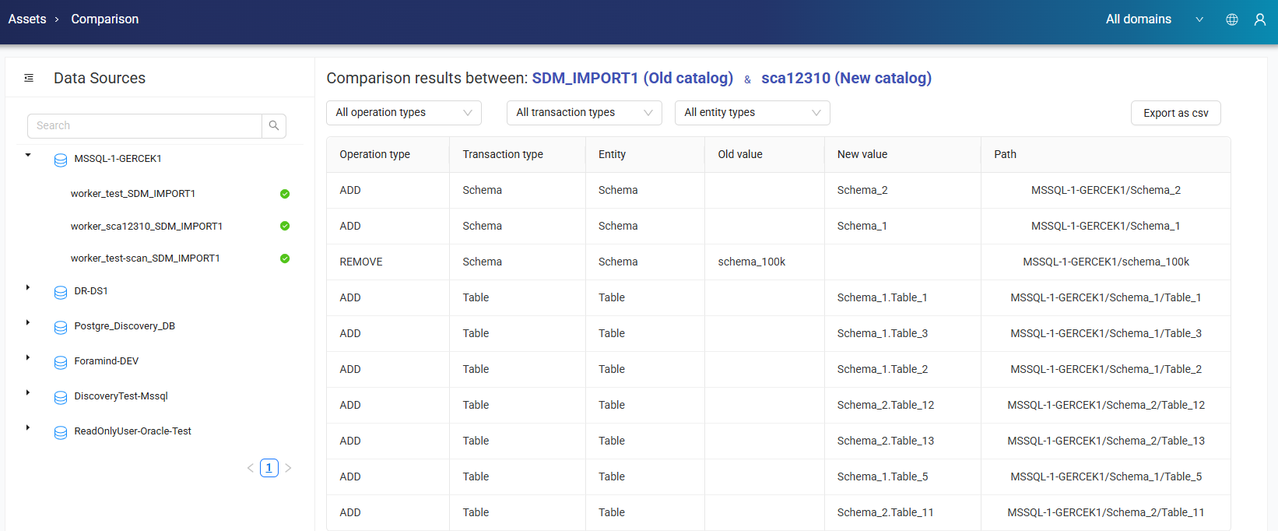Click green status check for worker_sca12310_SDM_IMPORT1
The width and height of the screenshot is (1278, 531).
pyautogui.click(x=285, y=226)
